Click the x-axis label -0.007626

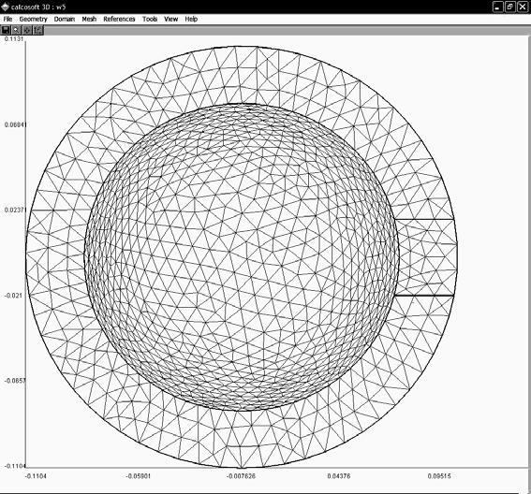tap(241, 476)
